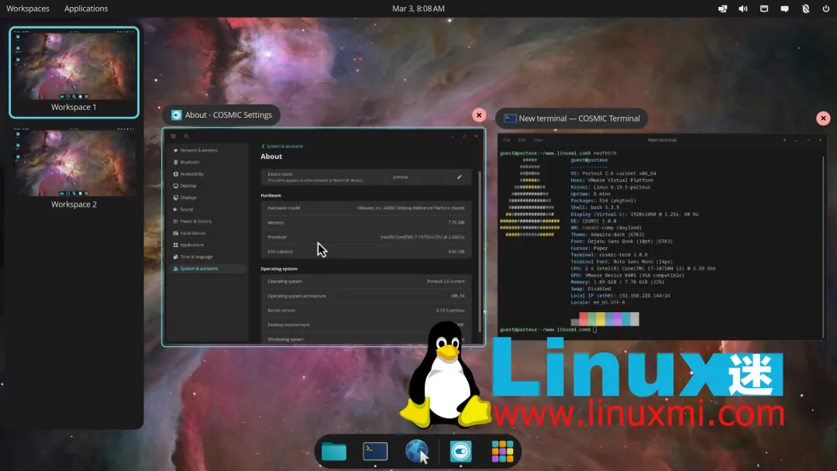
Task: Click the terminal prompt at the bottom
Action: point(548,330)
